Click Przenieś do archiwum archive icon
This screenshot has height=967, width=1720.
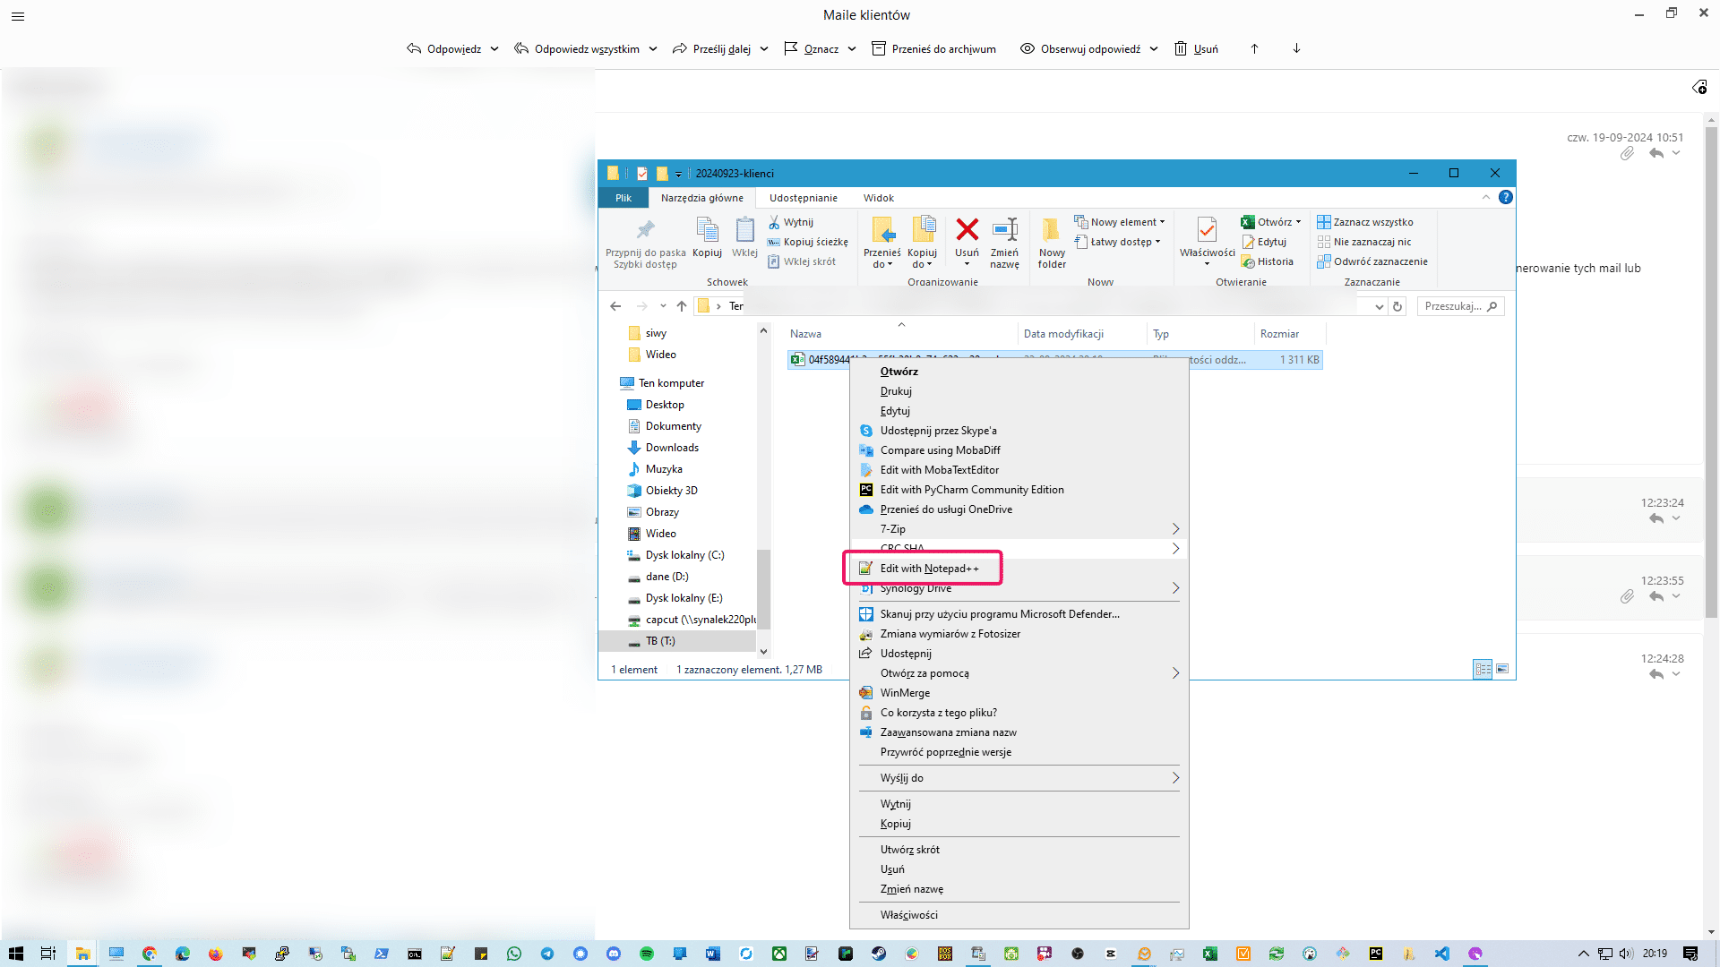[x=879, y=48]
